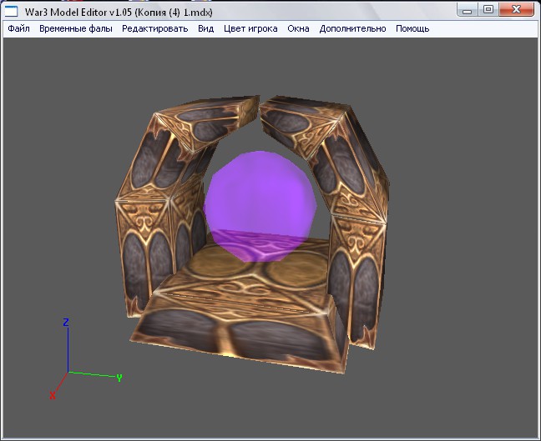The width and height of the screenshot is (541, 441).
Task: Click the purple sphere in the model viewport
Action: (x=260, y=207)
